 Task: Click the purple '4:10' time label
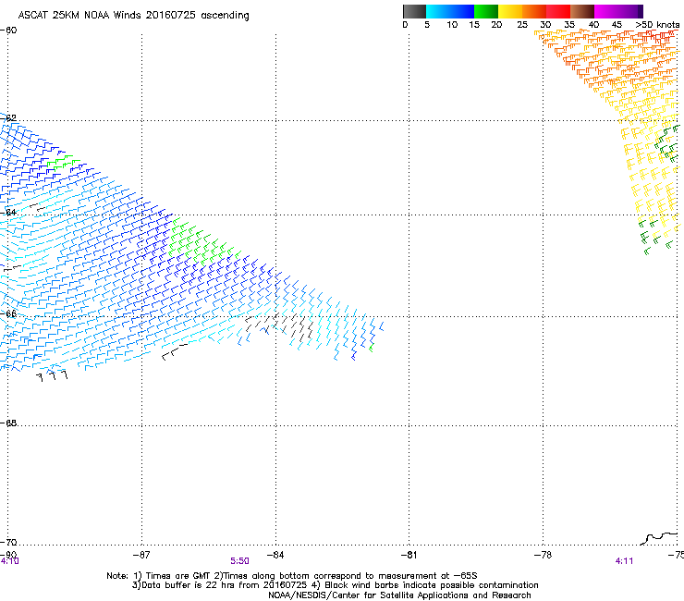(x=9, y=561)
